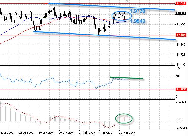The image size is (188, 136).
Task: Click the 29 Jan 2007 date label
Action: [x=66, y=133]
